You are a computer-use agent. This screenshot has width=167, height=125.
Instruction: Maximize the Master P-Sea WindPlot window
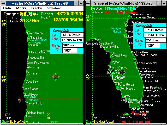tap(81, 3)
